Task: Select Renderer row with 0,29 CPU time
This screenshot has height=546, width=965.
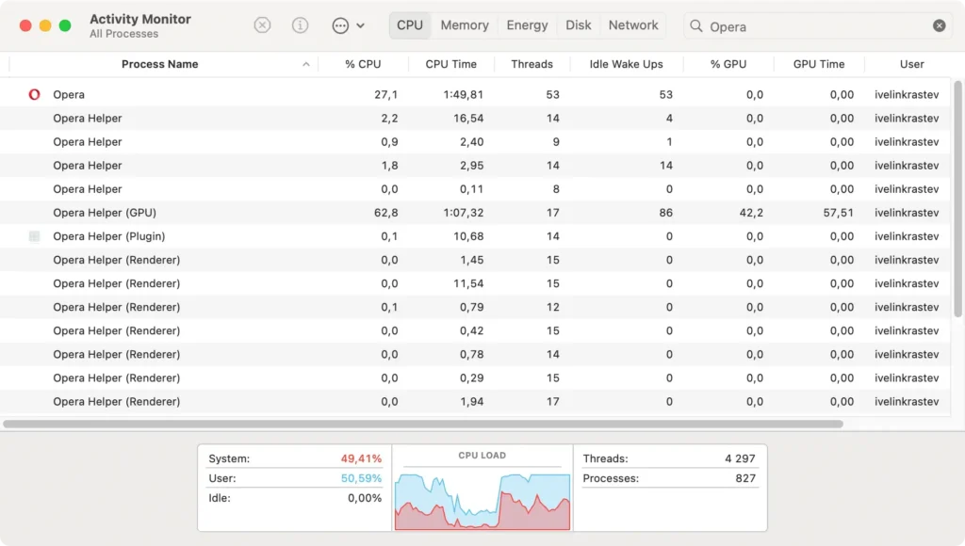Action: pos(475,377)
